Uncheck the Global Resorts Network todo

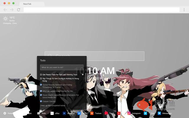pos(41,85)
